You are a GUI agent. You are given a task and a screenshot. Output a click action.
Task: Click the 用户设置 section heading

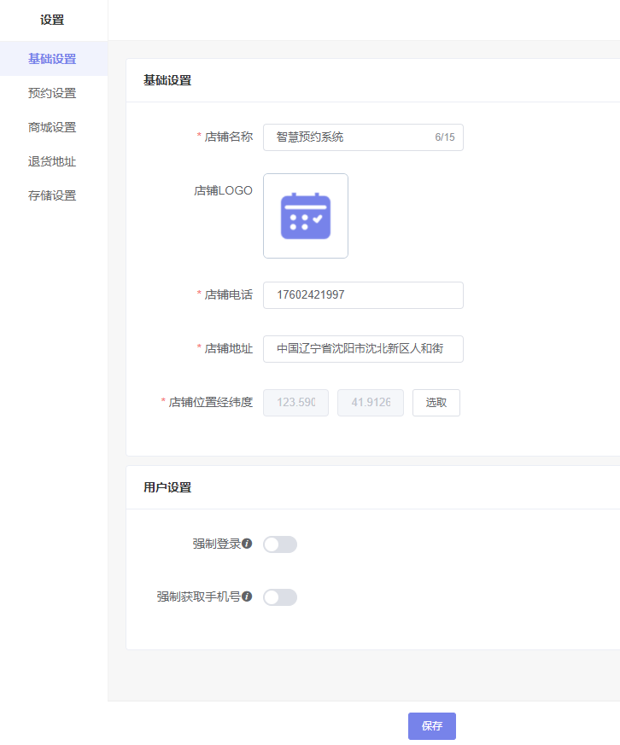pos(167,487)
